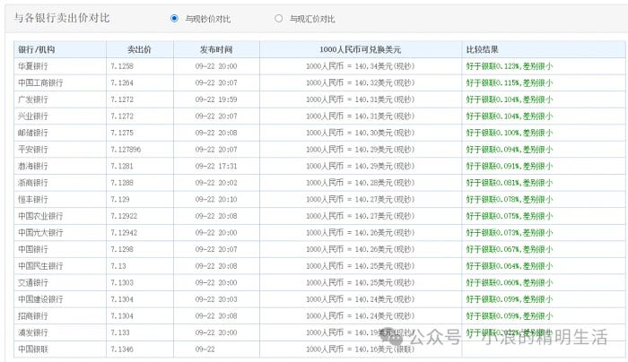Click the 1000人民币可兑换美元 column header
Screen dimensions: 628x362
tap(360, 49)
